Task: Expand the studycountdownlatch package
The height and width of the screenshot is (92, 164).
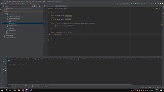Action: (6, 15)
